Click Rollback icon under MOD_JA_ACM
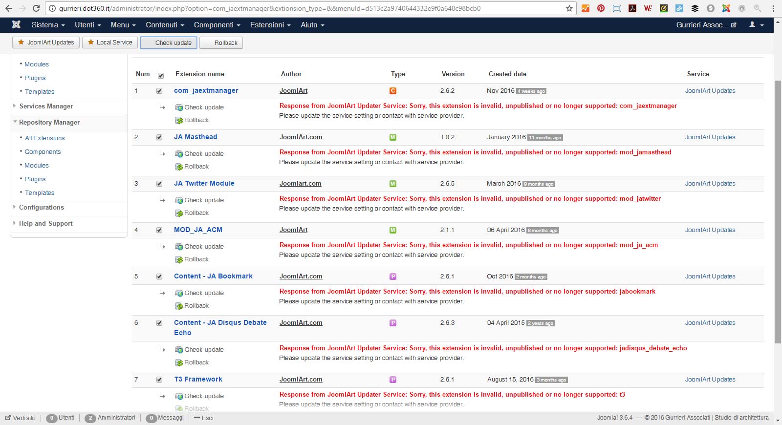The height and width of the screenshot is (425, 782). click(x=179, y=259)
